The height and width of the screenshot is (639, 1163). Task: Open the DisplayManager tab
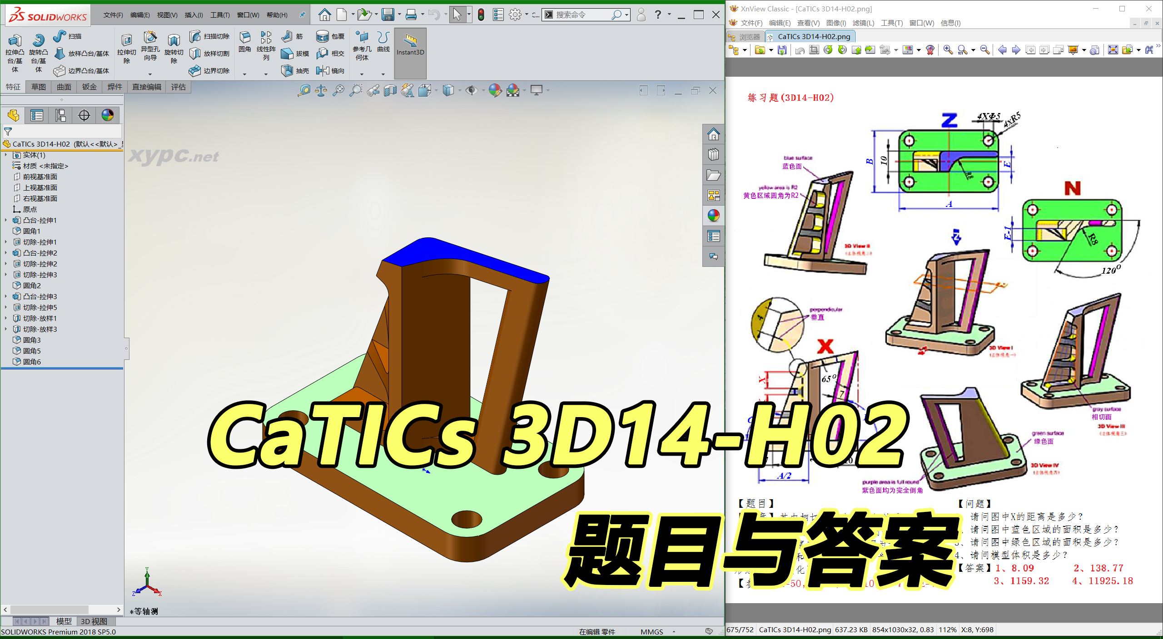(x=108, y=115)
